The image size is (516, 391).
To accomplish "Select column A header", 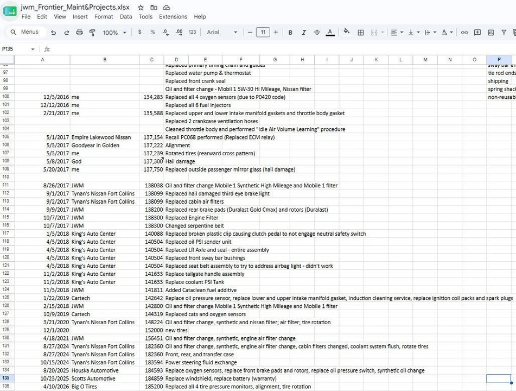I will click(x=42, y=60).
